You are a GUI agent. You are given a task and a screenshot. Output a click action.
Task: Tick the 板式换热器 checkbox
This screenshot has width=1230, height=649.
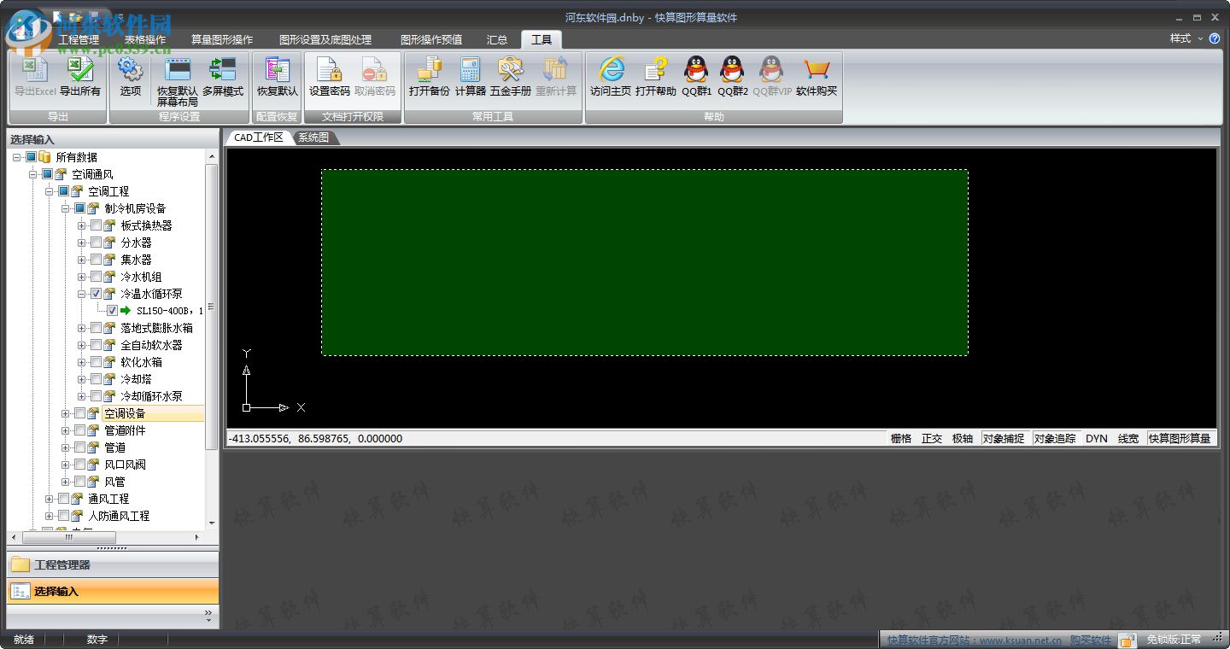tap(96, 225)
